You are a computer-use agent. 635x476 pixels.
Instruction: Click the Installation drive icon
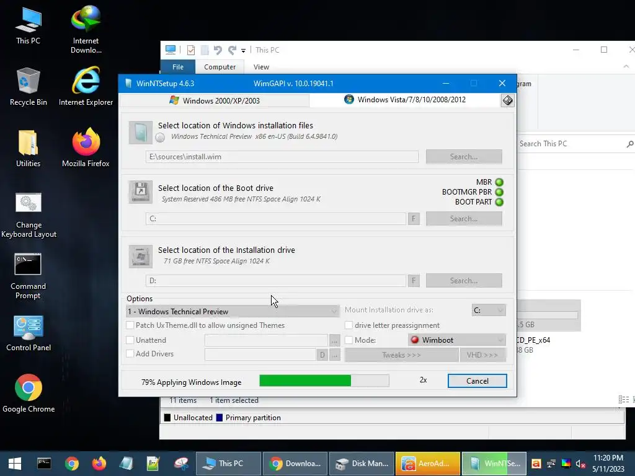point(140,256)
